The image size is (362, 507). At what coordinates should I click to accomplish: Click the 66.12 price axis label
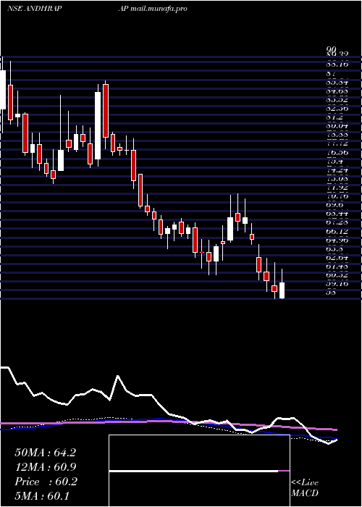click(x=337, y=232)
